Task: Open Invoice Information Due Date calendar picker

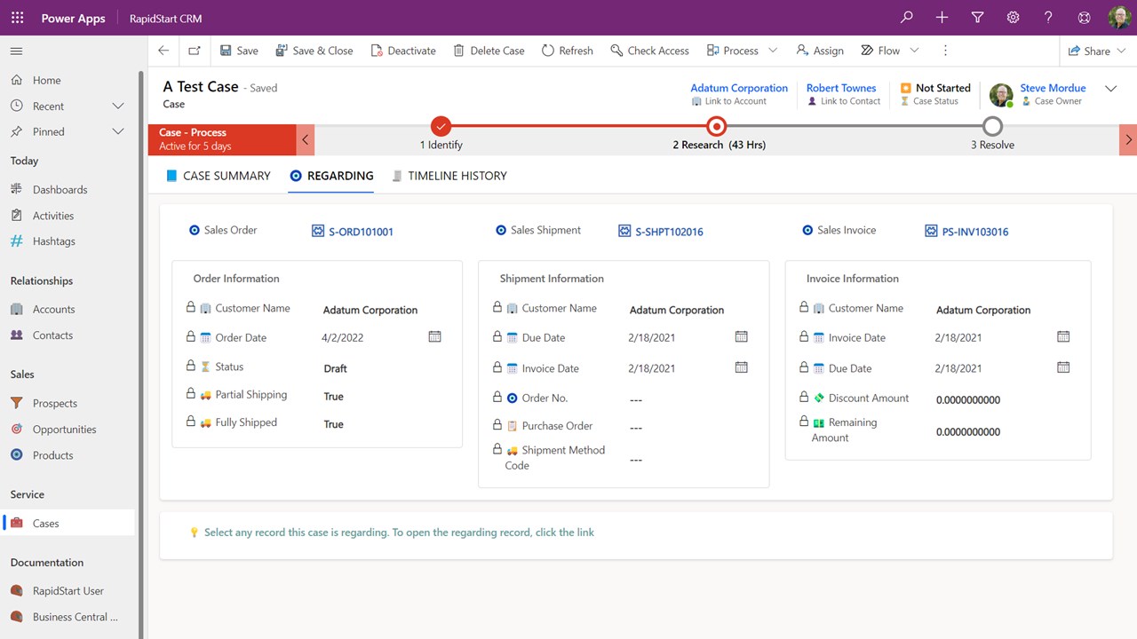Action: click(x=1063, y=367)
